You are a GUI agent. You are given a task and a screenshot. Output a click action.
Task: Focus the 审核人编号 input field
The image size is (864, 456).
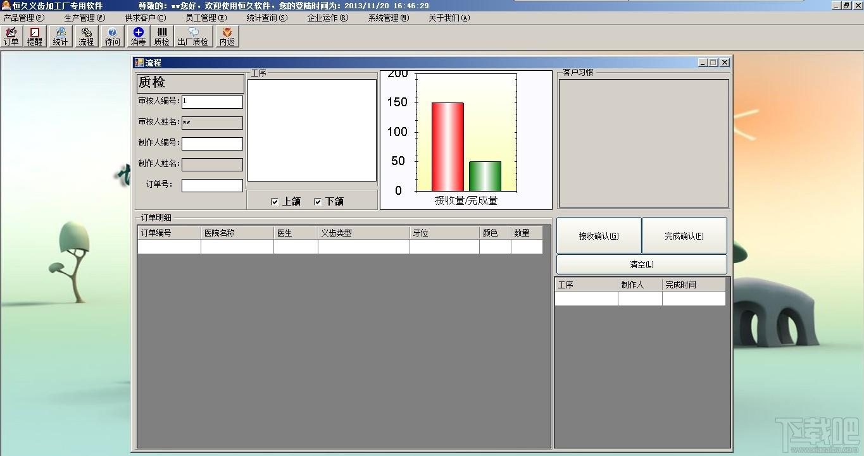[x=212, y=102]
